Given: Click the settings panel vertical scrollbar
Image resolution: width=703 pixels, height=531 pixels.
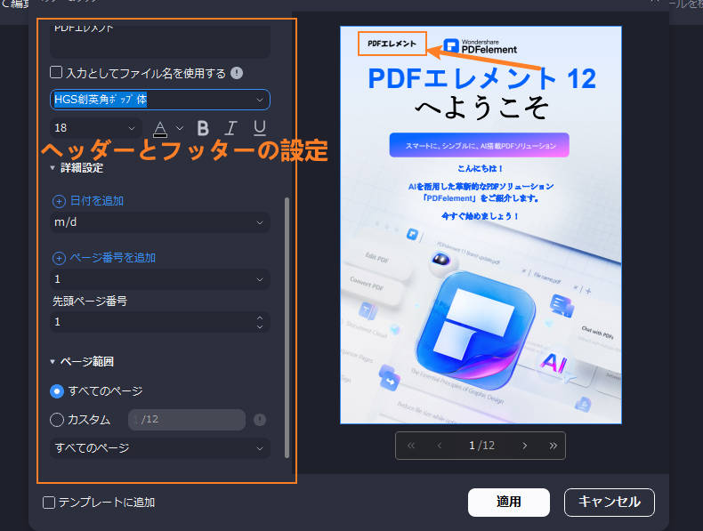Looking at the screenshot, I should (x=287, y=327).
